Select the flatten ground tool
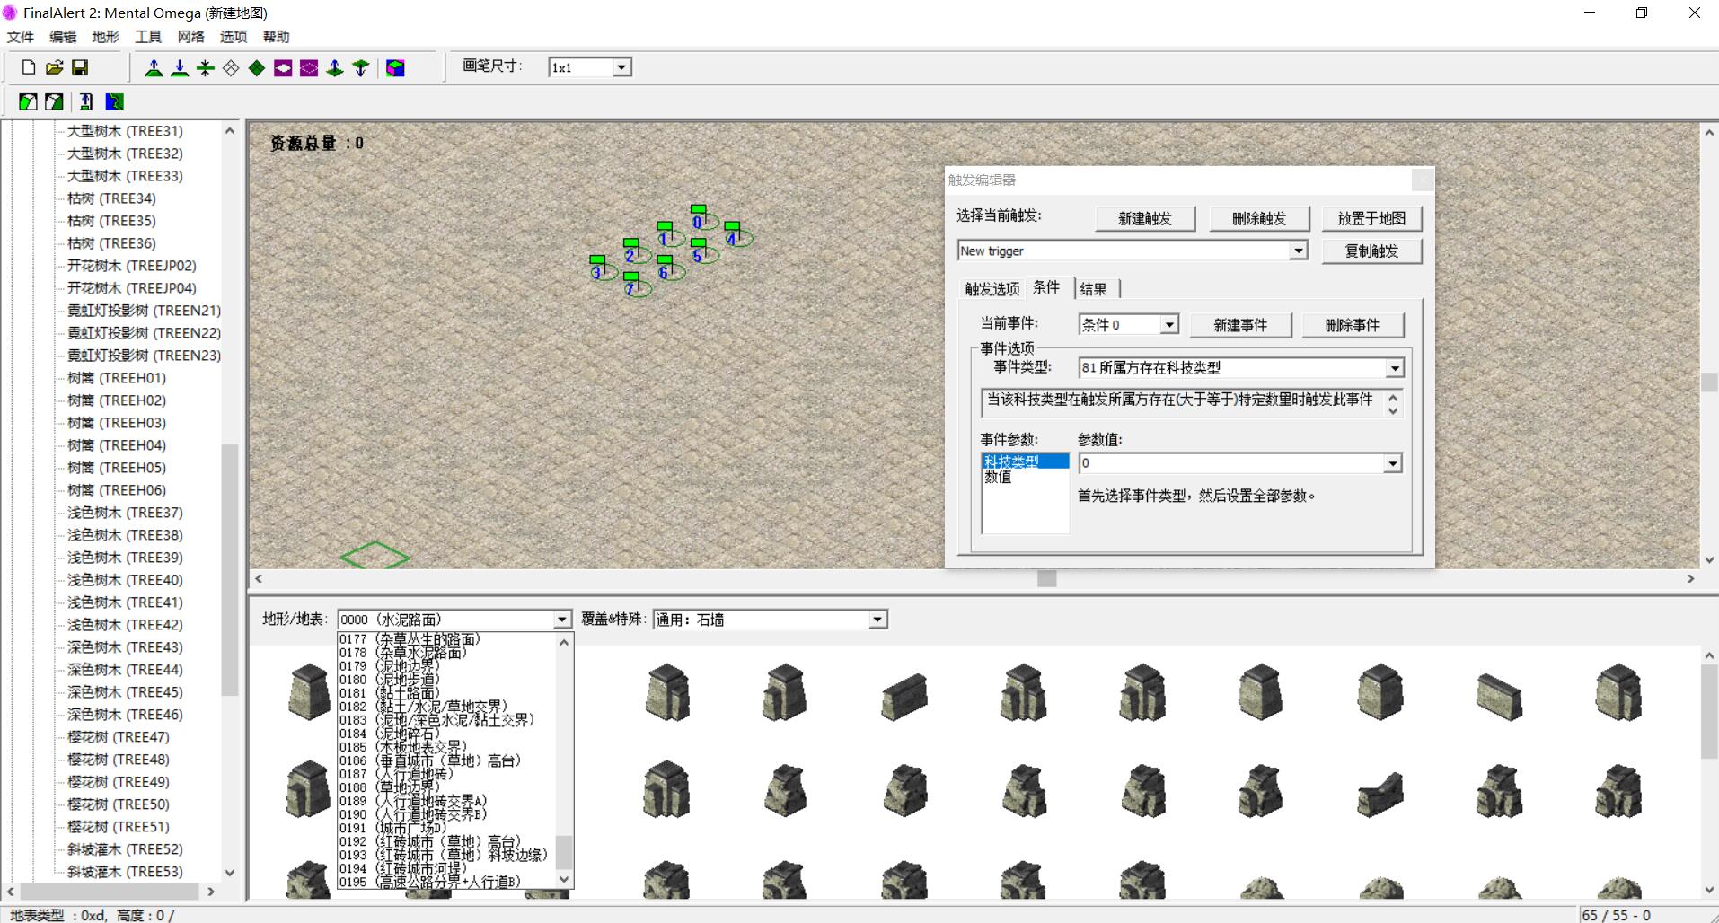Image resolution: width=1719 pixels, height=923 pixels. pyautogui.click(x=206, y=67)
